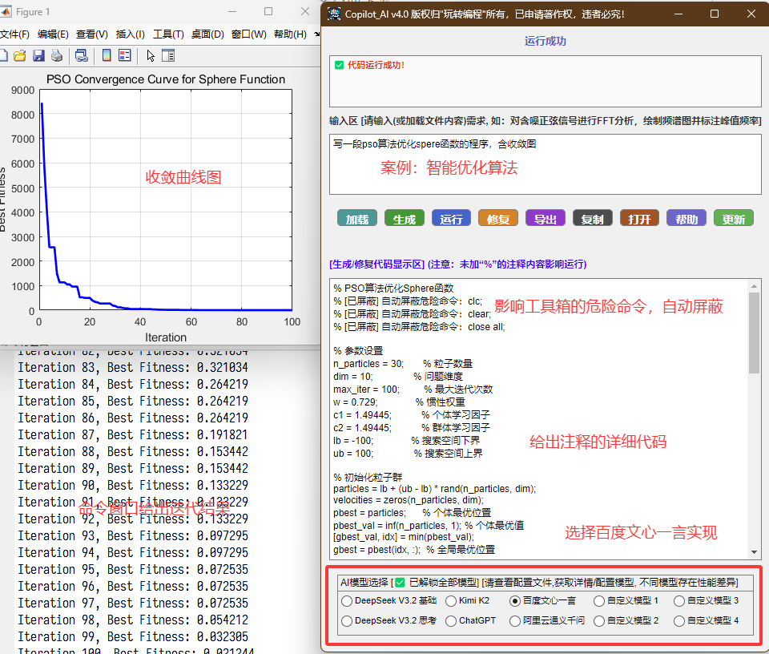This screenshot has height=654, width=769.
Task: Click the green 生成 button
Action: 405,219
